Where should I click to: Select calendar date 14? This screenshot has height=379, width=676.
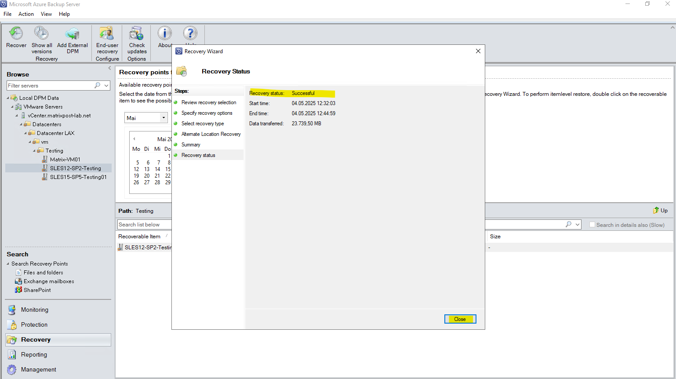point(157,169)
